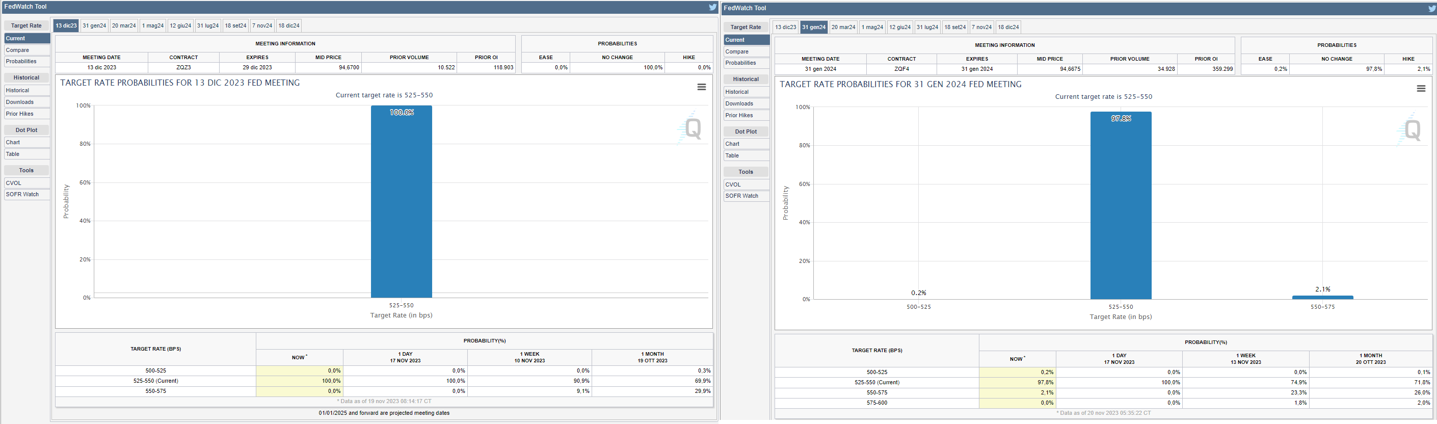
Task: Click the QuikStrike Q logo in left chart
Action: pos(691,128)
